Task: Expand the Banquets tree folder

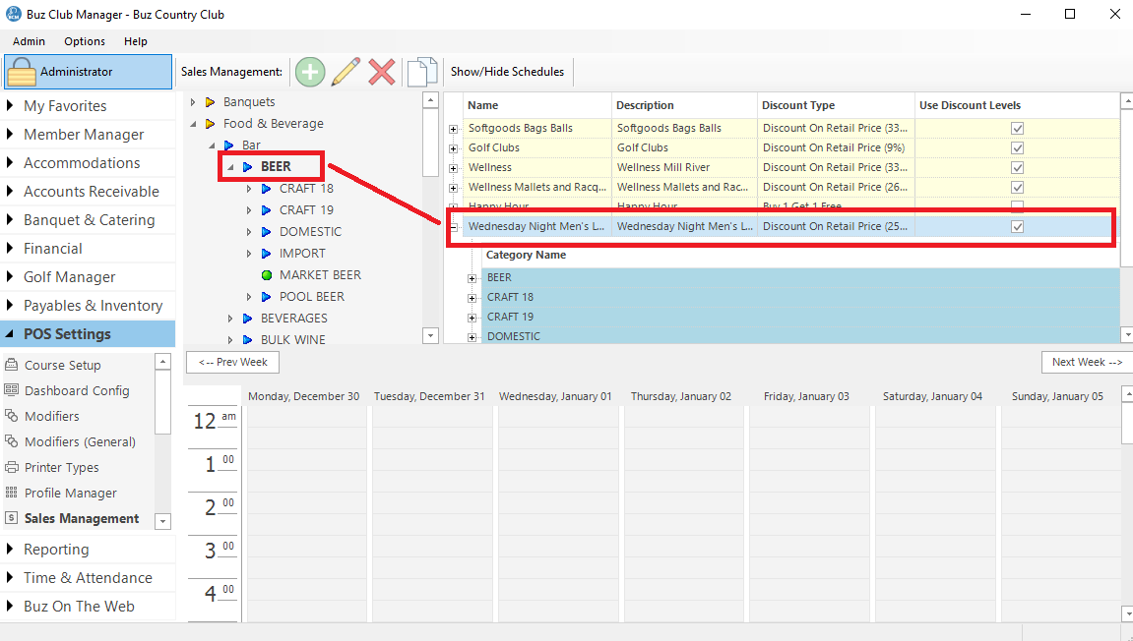Action: click(193, 102)
